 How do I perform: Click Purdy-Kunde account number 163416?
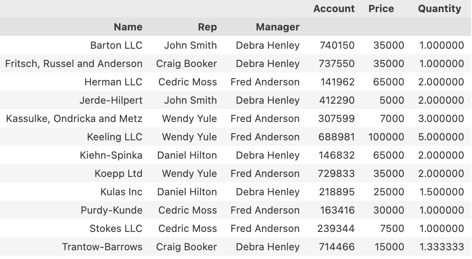pos(337,210)
